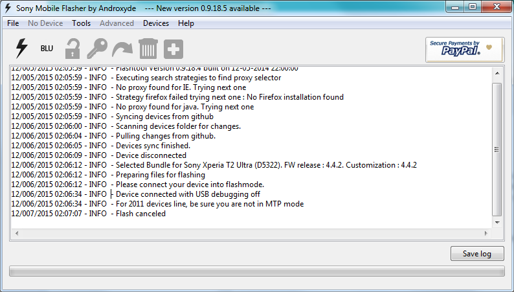The height and width of the screenshot is (292, 514).
Task: Click the 'Preparing files for flashing' log line
Action: tap(108, 175)
